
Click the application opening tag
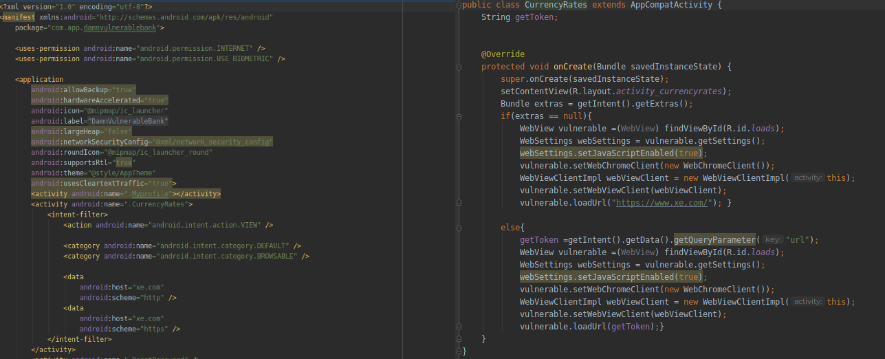point(39,80)
